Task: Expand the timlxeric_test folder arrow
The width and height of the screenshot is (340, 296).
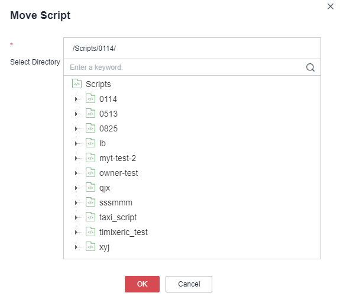Action: click(x=76, y=232)
